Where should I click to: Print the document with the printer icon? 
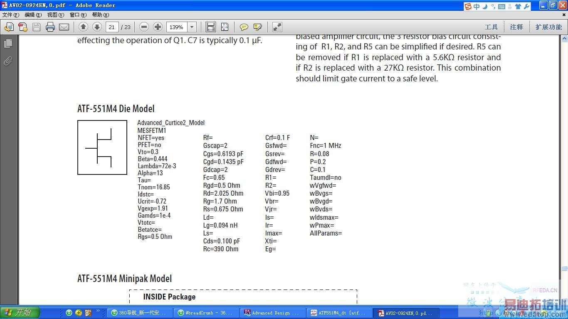[50, 27]
